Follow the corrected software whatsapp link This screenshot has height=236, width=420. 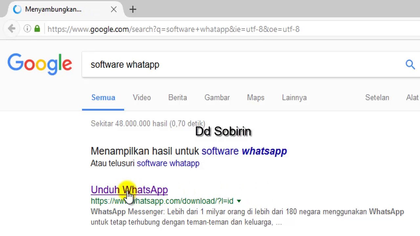pyautogui.click(x=244, y=151)
